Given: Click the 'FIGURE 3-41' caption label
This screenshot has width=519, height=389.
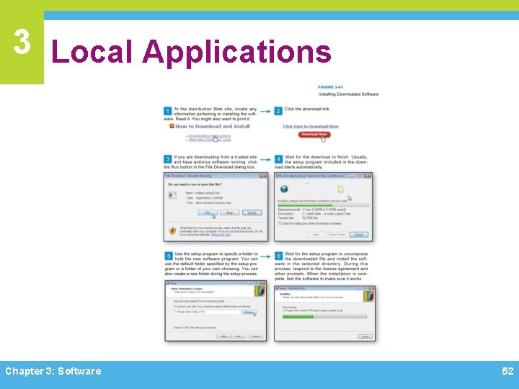Looking at the screenshot, I should [330, 87].
